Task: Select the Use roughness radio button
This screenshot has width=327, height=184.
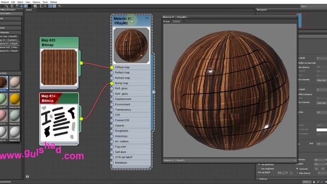Action: click(x=259, y=169)
